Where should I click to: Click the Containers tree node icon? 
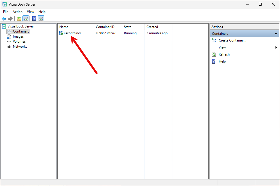pyautogui.click(x=9, y=31)
